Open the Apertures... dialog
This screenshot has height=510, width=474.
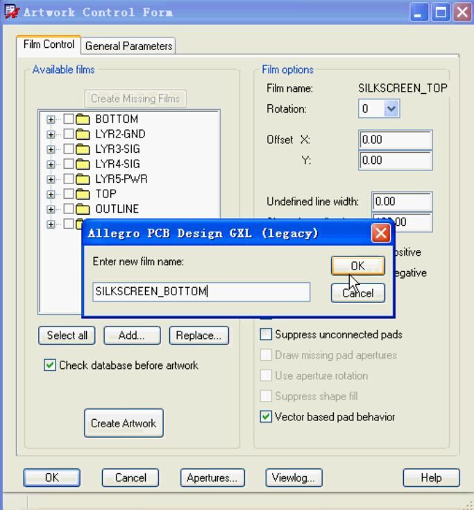212,478
